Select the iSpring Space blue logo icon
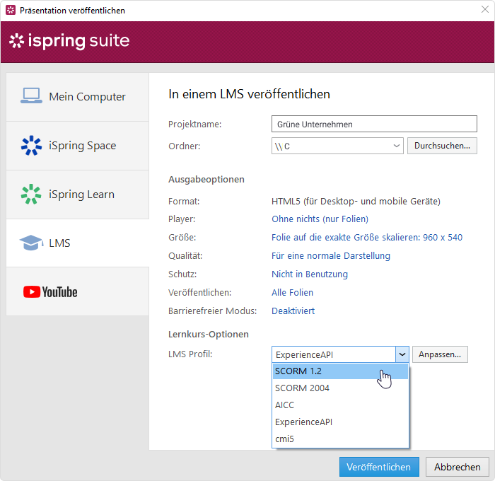The height and width of the screenshot is (481, 495). (31, 146)
